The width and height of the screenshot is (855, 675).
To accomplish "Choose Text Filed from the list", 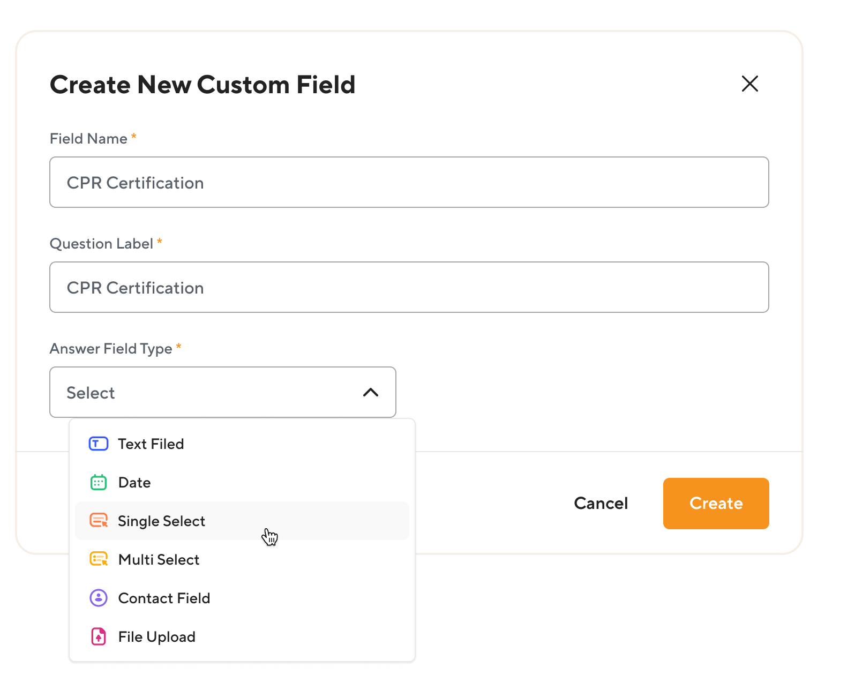I will click(x=151, y=444).
